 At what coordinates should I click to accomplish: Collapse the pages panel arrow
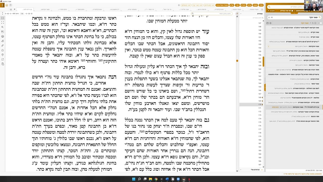point(240,13)
